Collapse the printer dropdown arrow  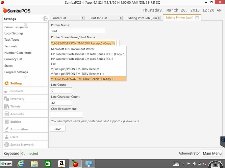pyautogui.click(x=118, y=43)
